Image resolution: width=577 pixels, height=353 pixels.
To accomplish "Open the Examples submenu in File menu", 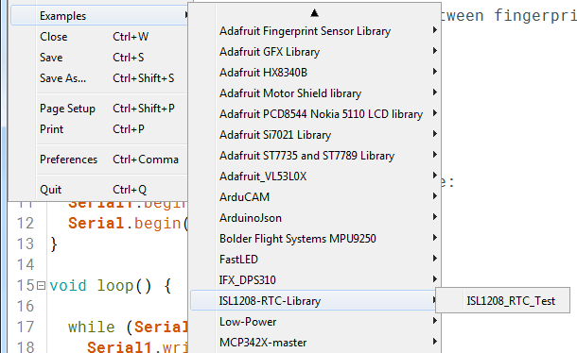I will pyautogui.click(x=99, y=16).
